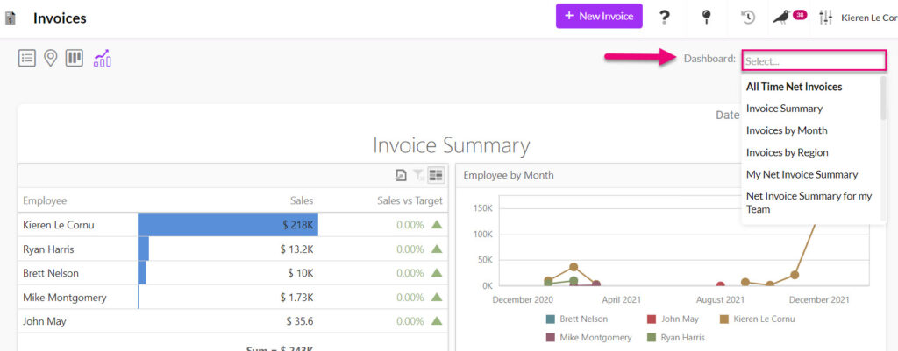
Task: Click green triangle in John May row
Action: coord(437,320)
